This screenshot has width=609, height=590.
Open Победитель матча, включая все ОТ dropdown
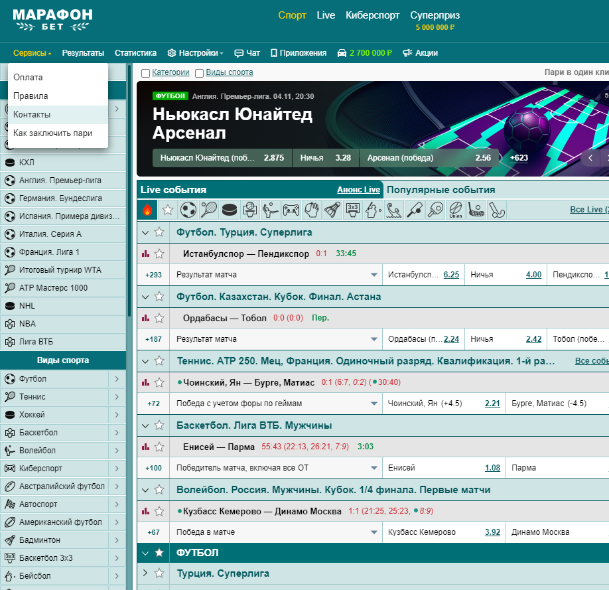coord(374,468)
